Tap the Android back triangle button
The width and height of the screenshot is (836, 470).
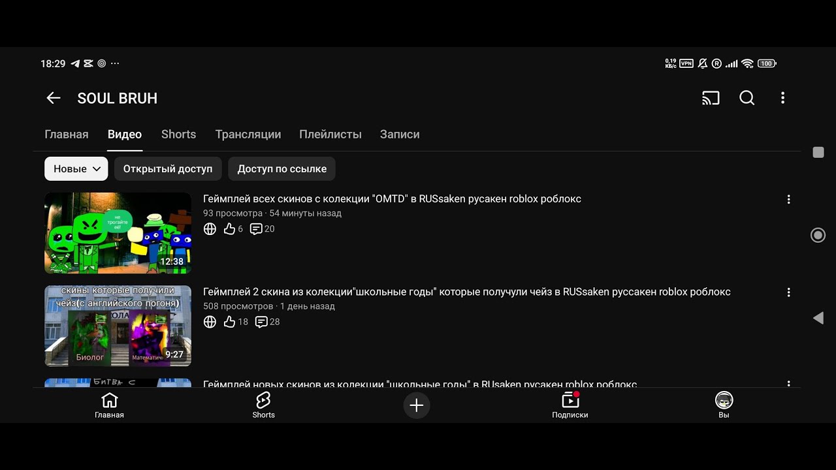pyautogui.click(x=818, y=318)
